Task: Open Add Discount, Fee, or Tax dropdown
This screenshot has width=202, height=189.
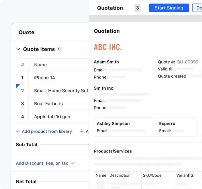Action: coord(45,163)
